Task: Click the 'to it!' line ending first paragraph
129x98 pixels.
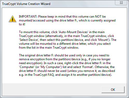Action: [x=22, y=24]
